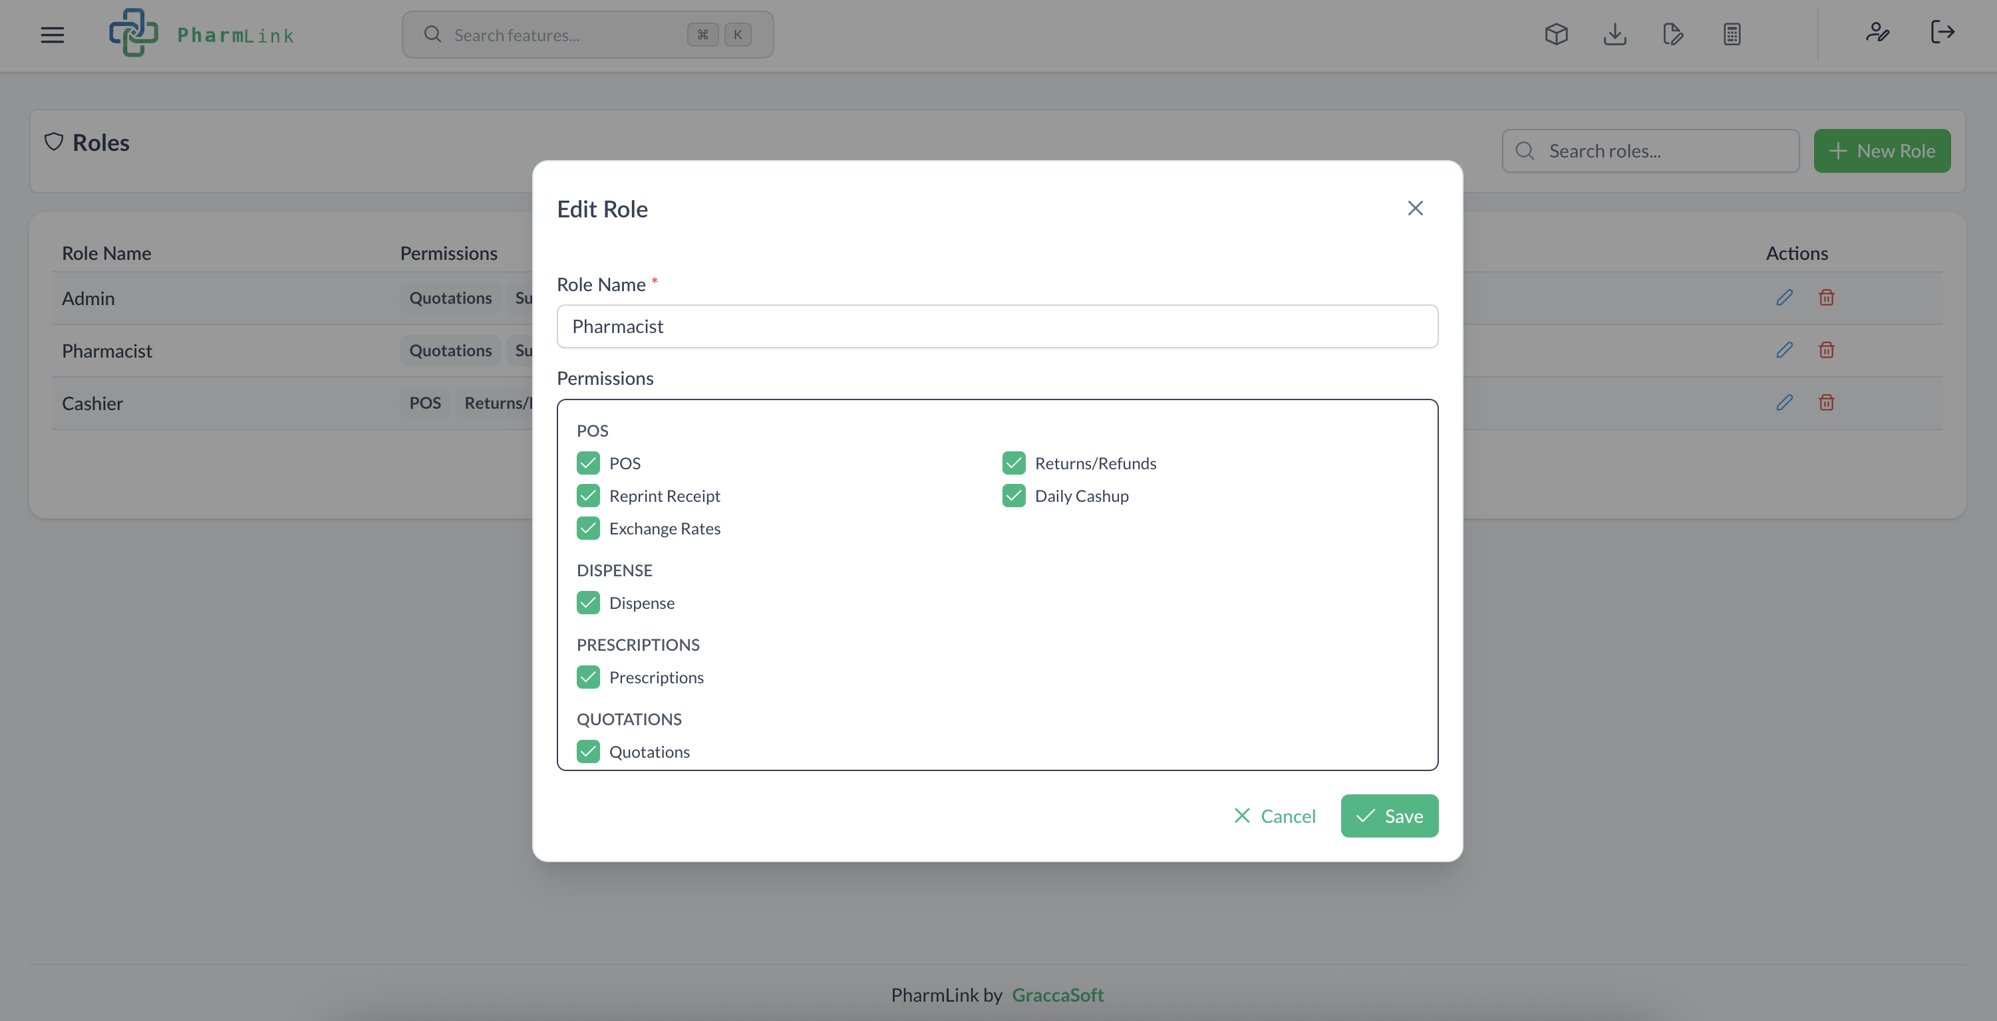Screen dimensions: 1997x1021
Task: Close the Edit Role dialog
Action: pos(1415,207)
